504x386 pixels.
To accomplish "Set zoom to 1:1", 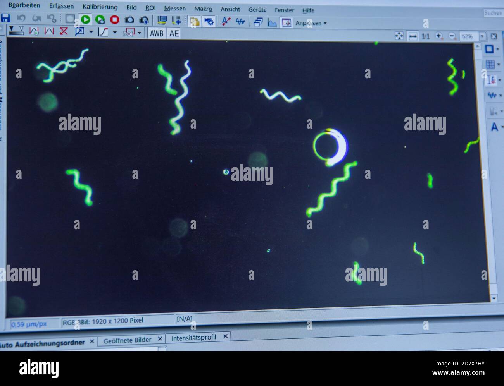I will pos(426,36).
